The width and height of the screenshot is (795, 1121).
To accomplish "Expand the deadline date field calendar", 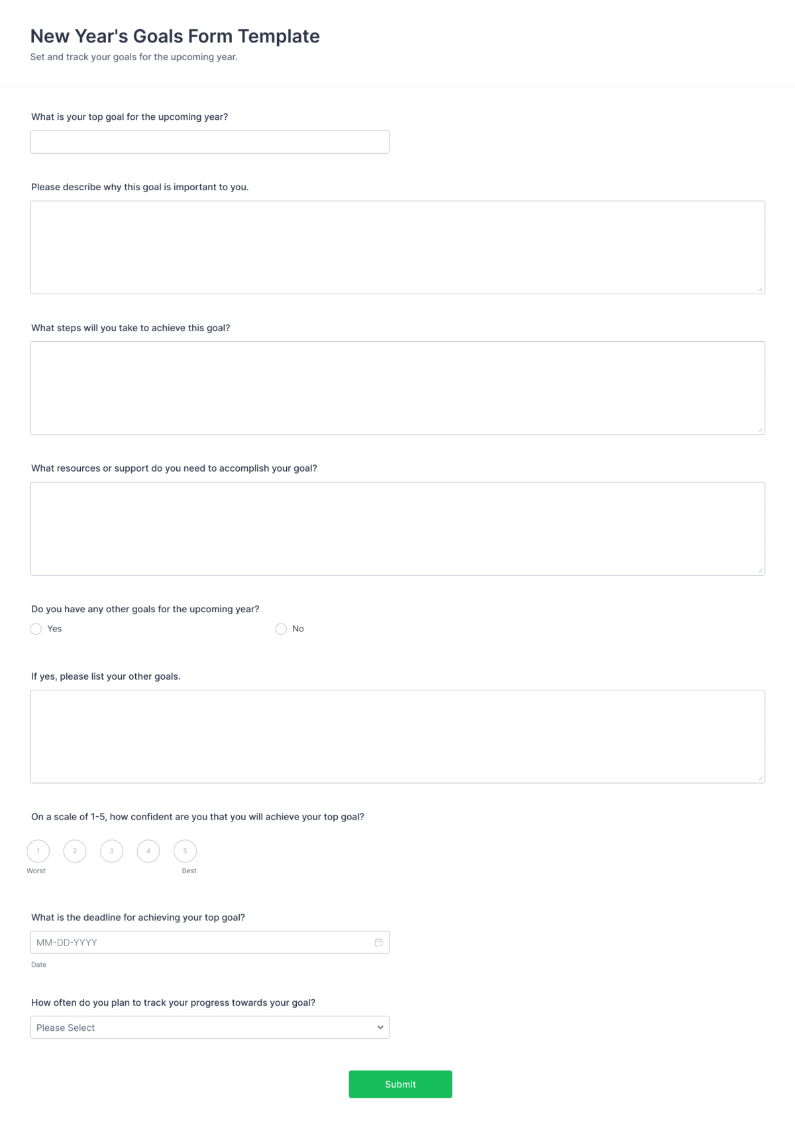I will [x=378, y=941].
